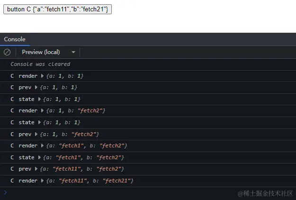Click the button C fetch11 fetch21 button
This screenshot has width=296, height=200.
tap(57, 9)
